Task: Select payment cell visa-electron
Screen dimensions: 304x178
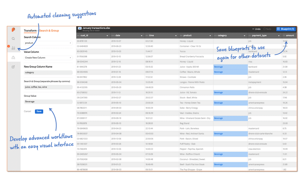Action: pos(265,149)
